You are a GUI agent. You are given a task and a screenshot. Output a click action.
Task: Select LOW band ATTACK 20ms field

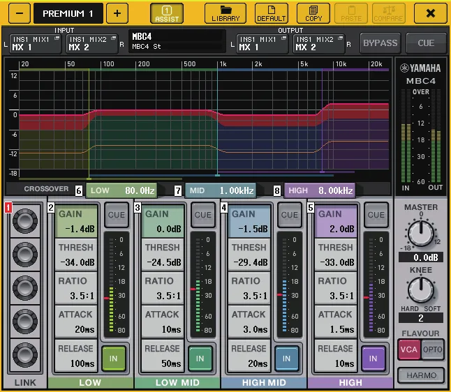pyautogui.click(x=76, y=322)
